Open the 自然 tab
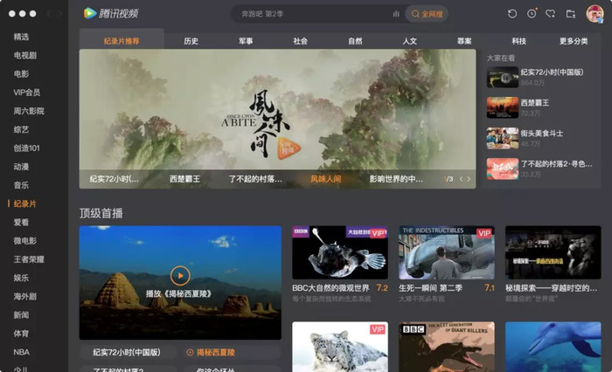 click(x=355, y=41)
